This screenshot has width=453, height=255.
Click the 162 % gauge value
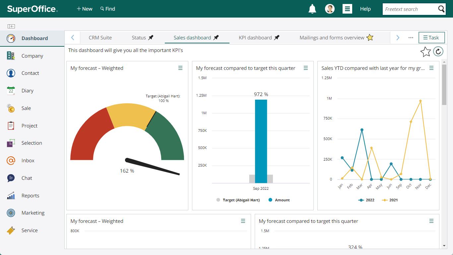(127, 171)
